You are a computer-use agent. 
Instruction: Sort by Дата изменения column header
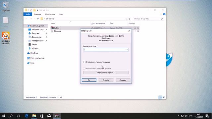[x=98, y=23]
